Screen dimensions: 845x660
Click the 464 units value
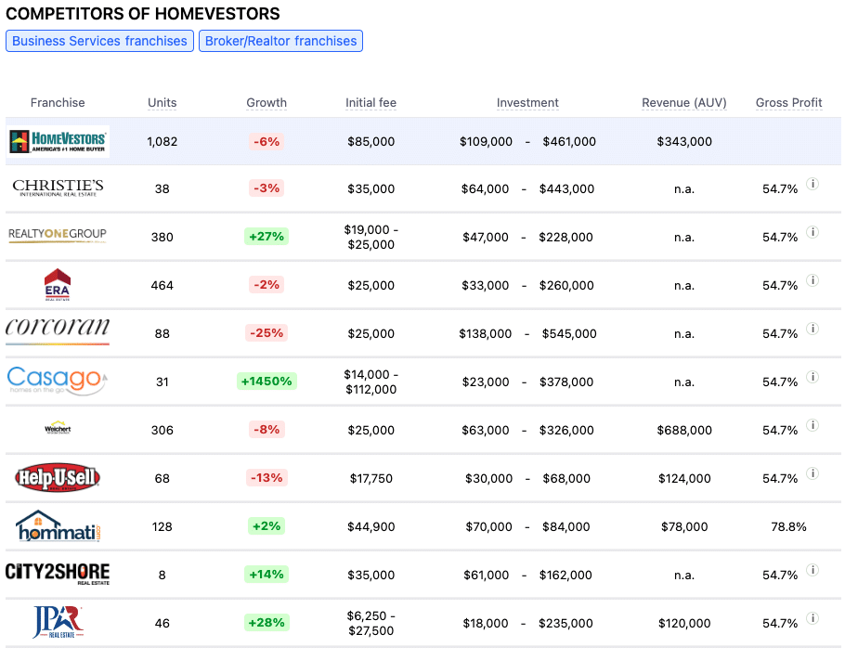[x=162, y=286]
